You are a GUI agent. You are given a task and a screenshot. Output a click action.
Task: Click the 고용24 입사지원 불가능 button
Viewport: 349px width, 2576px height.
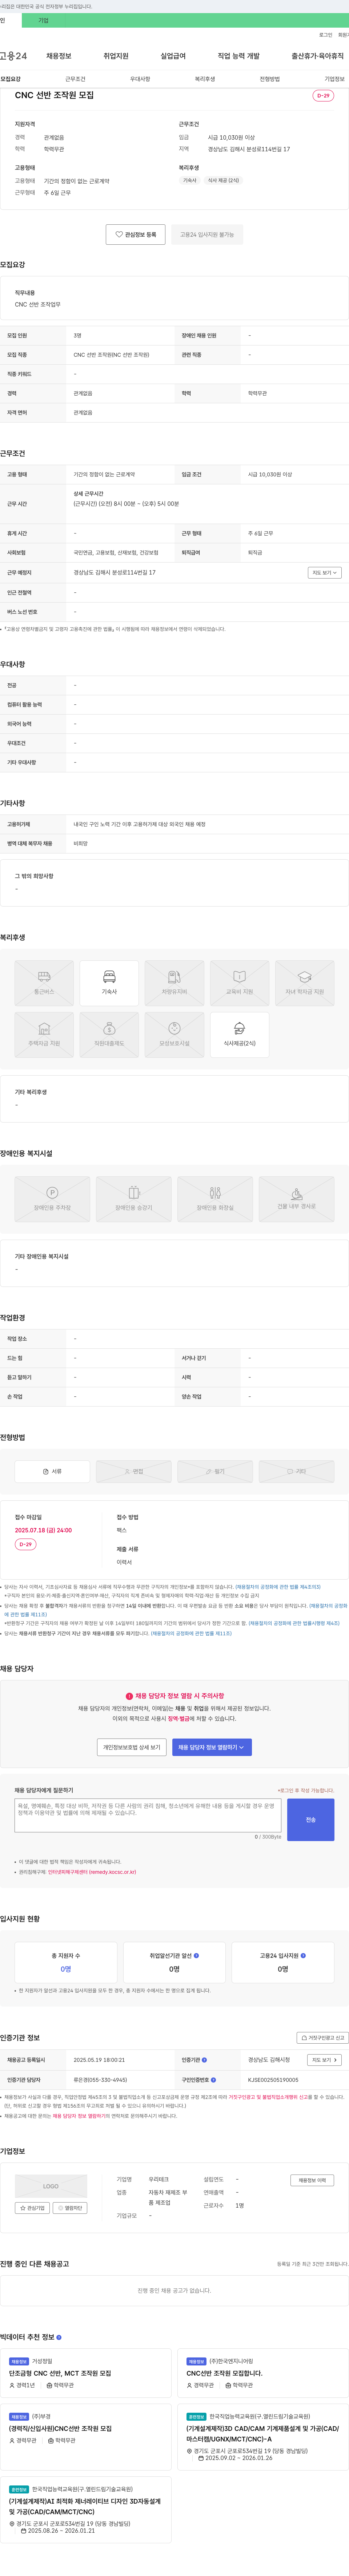click(x=207, y=234)
